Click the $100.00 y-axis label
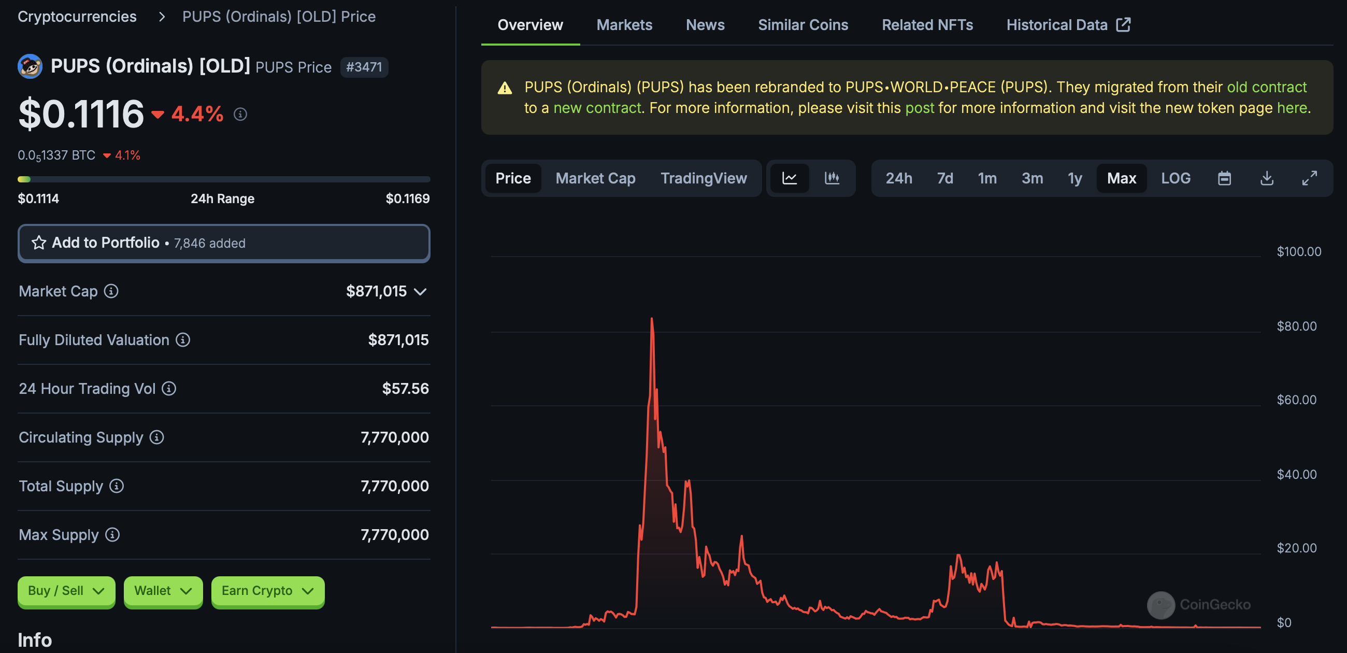 coord(1298,252)
